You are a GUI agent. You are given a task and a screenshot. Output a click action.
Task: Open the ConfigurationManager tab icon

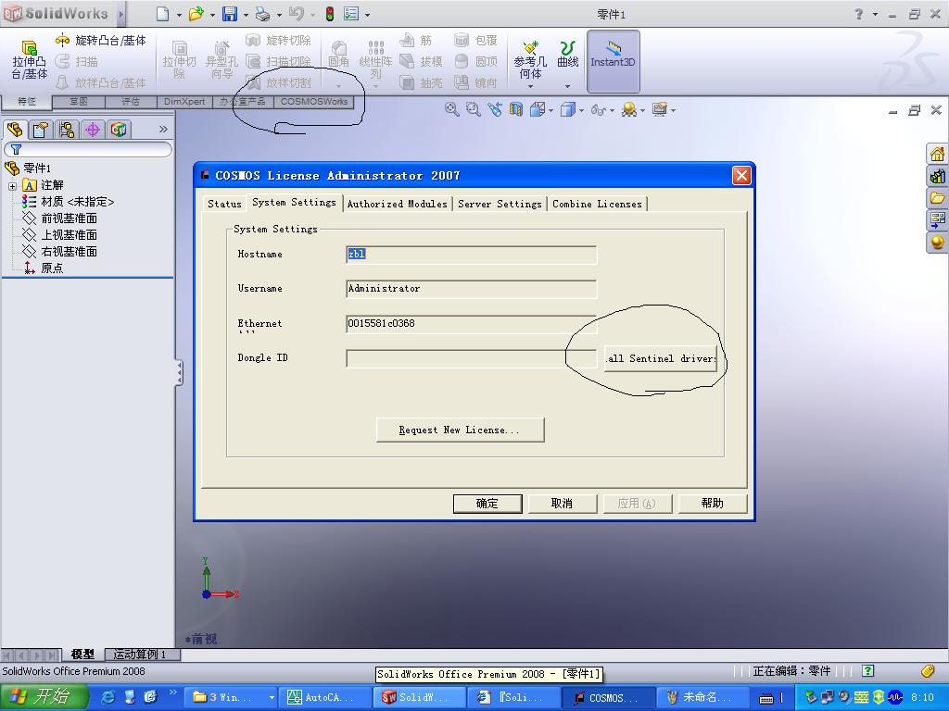[x=67, y=130]
